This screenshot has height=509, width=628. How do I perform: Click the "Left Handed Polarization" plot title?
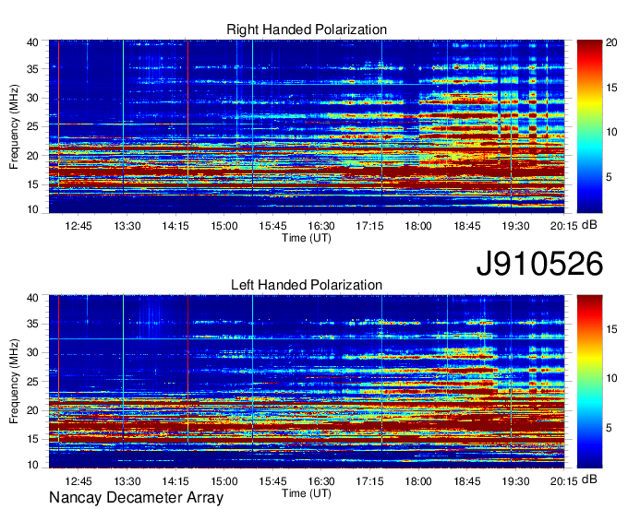pyautogui.click(x=307, y=285)
